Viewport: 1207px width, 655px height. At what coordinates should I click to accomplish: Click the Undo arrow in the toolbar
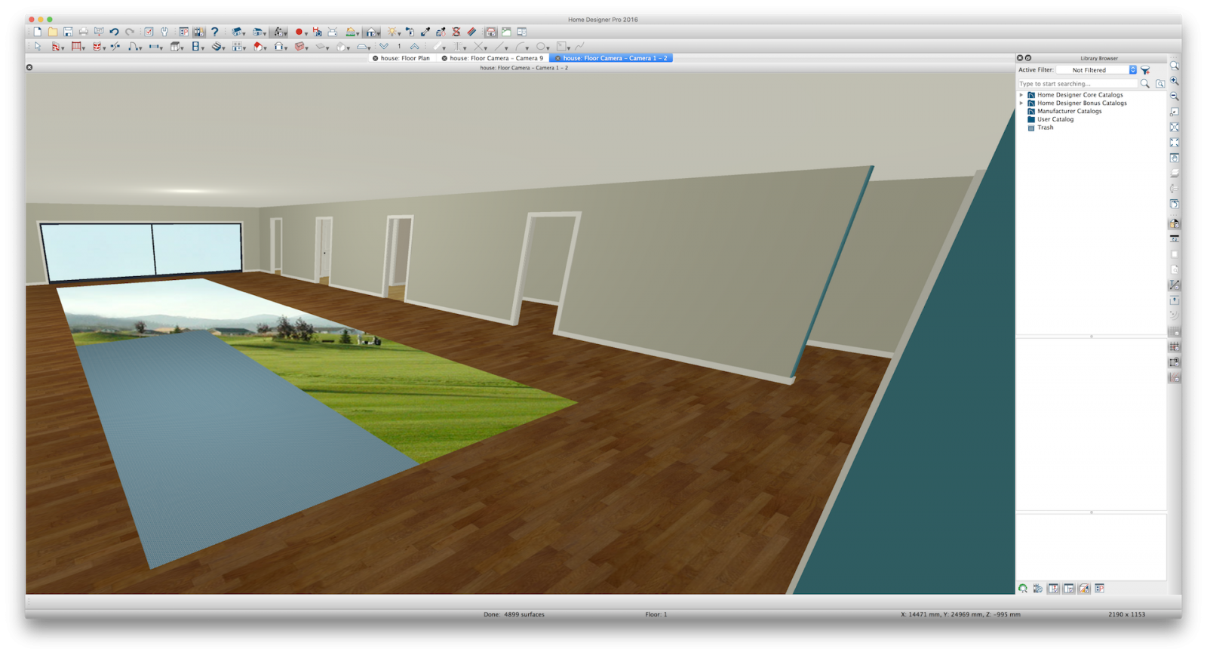(114, 32)
